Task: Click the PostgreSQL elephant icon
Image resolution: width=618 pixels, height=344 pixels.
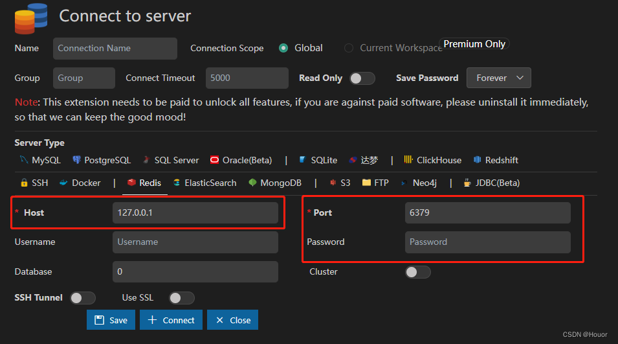Action: point(76,160)
